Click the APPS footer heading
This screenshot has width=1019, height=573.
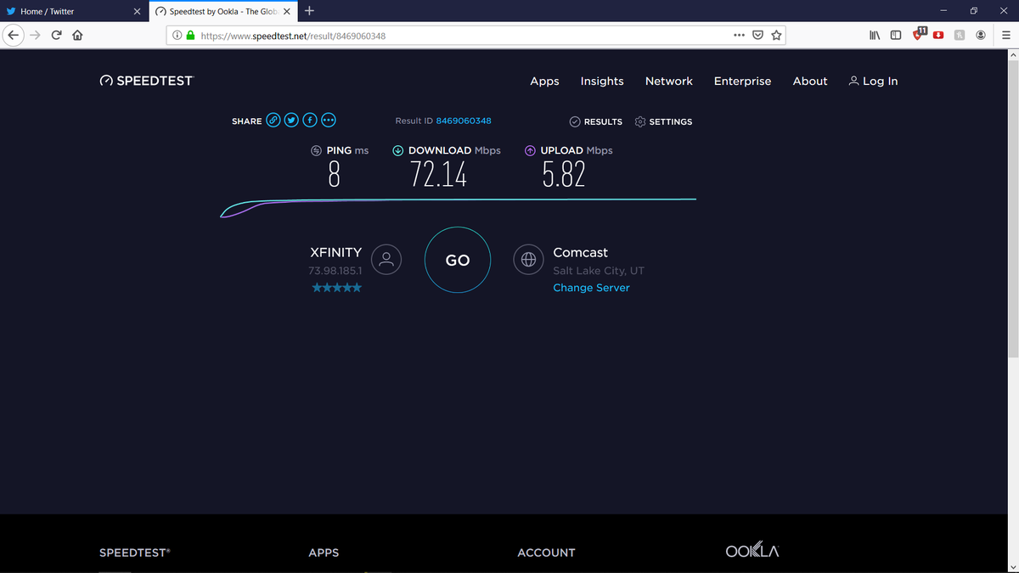[x=324, y=553]
